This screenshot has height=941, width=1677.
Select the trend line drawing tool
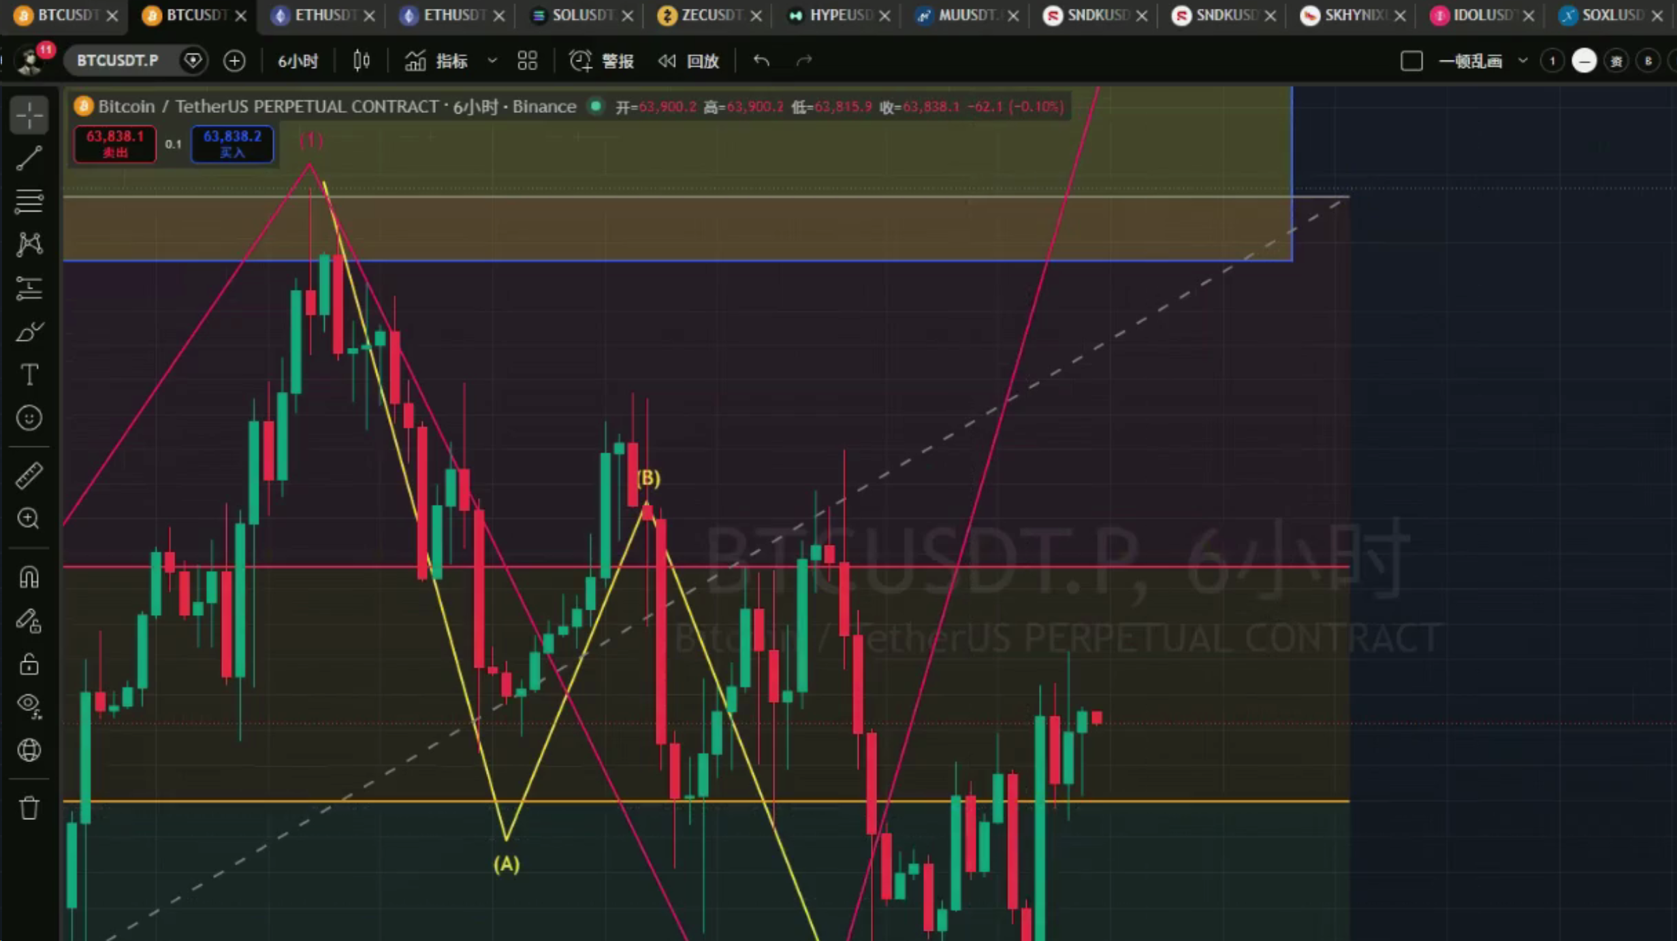coord(29,158)
